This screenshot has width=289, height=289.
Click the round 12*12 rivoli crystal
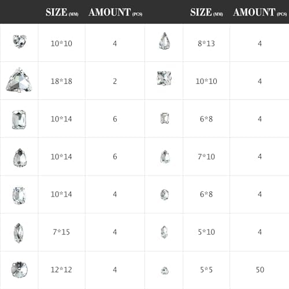[x=20, y=269]
